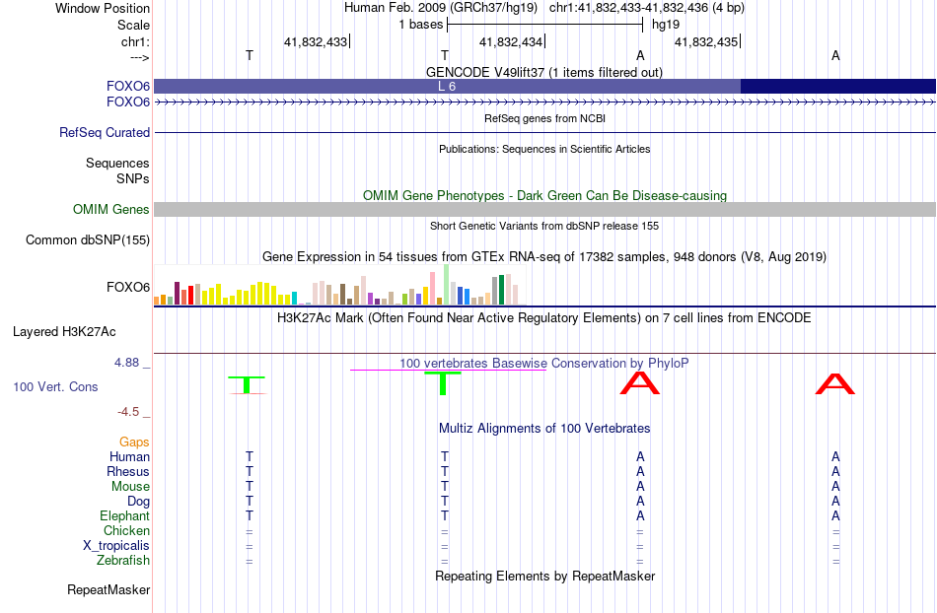Select the Zebrafish alignment row label
This screenshot has width=937, height=613.
pyautogui.click(x=123, y=560)
